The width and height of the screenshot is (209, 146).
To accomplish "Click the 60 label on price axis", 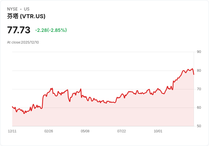I will (x=199, y=107).
